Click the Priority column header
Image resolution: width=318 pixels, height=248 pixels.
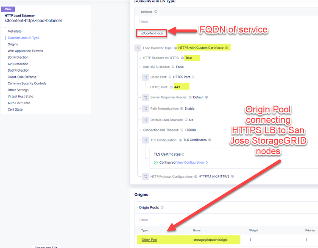point(310,230)
